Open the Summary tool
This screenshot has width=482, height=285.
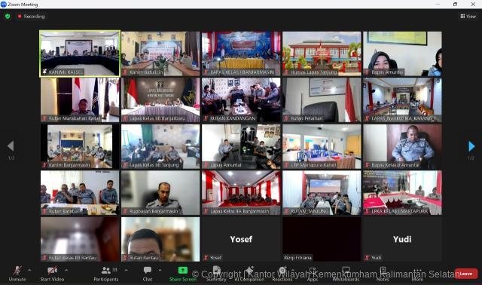[216, 273]
